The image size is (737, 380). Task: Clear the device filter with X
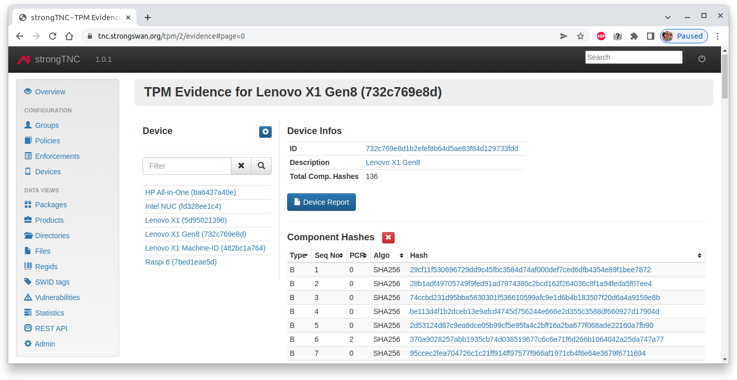241,166
